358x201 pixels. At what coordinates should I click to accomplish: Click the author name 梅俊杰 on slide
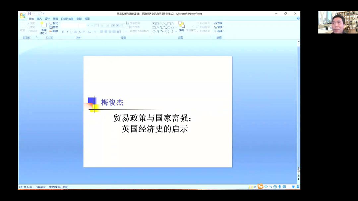112,102
